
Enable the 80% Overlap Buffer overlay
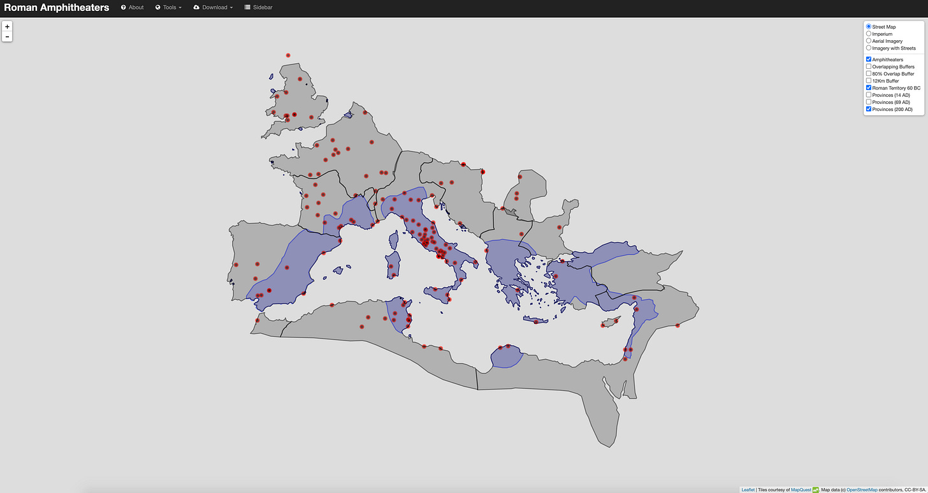(869, 73)
